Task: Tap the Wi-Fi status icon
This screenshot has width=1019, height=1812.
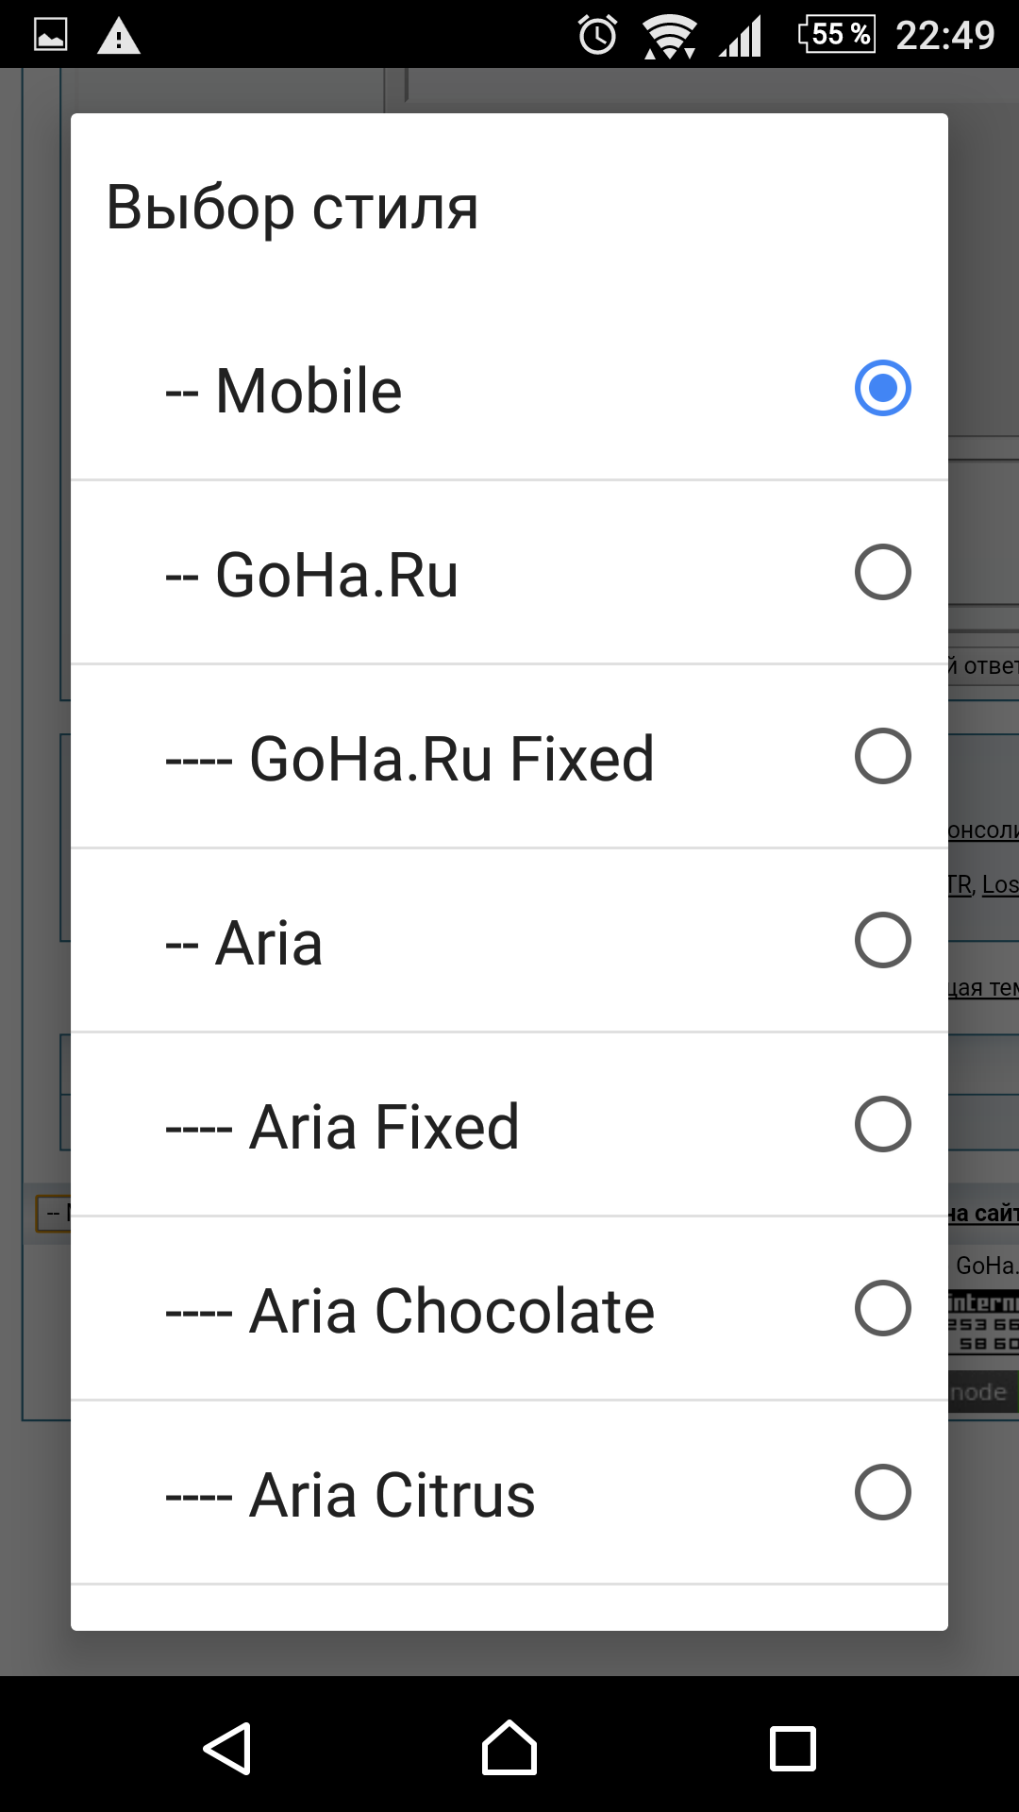Action: (670, 36)
